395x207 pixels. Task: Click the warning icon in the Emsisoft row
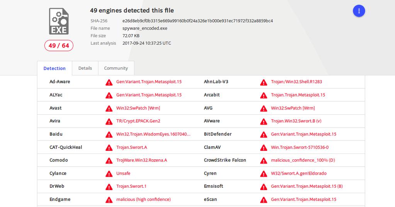coord(263,187)
